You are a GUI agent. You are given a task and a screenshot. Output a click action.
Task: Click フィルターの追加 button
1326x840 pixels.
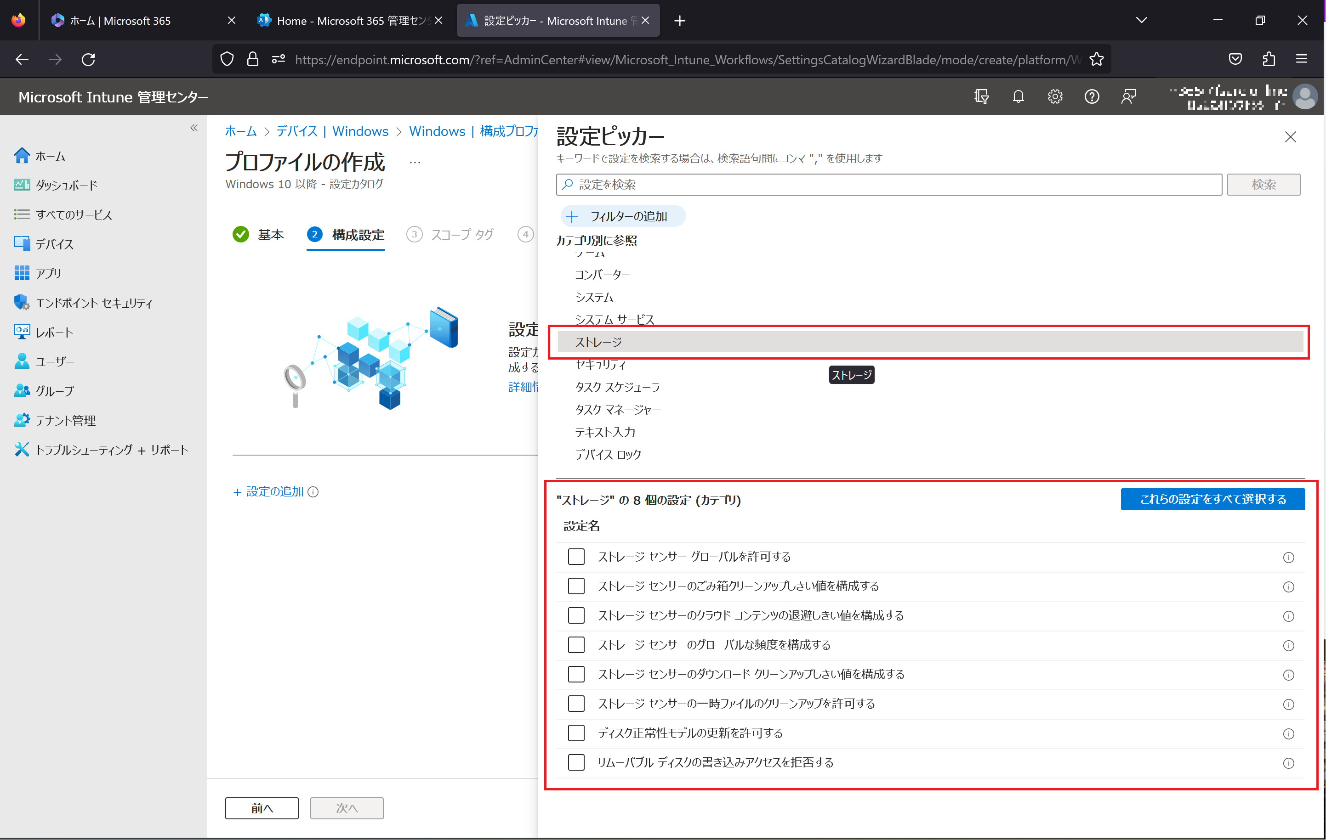(622, 216)
